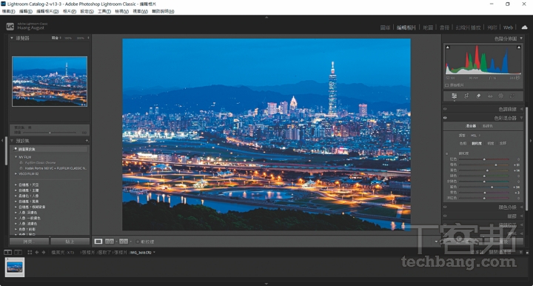Viewport: 533px width, 286px height.
Task: Toggle histogram shadow clipping triangle
Action: point(448,47)
